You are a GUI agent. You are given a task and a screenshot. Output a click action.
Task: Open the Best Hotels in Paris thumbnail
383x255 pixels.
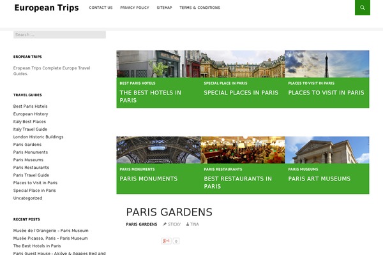(x=158, y=64)
